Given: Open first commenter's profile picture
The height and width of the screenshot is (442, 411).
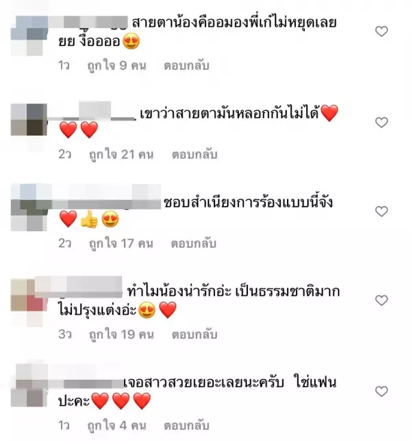Looking at the screenshot, I should pos(29,36).
